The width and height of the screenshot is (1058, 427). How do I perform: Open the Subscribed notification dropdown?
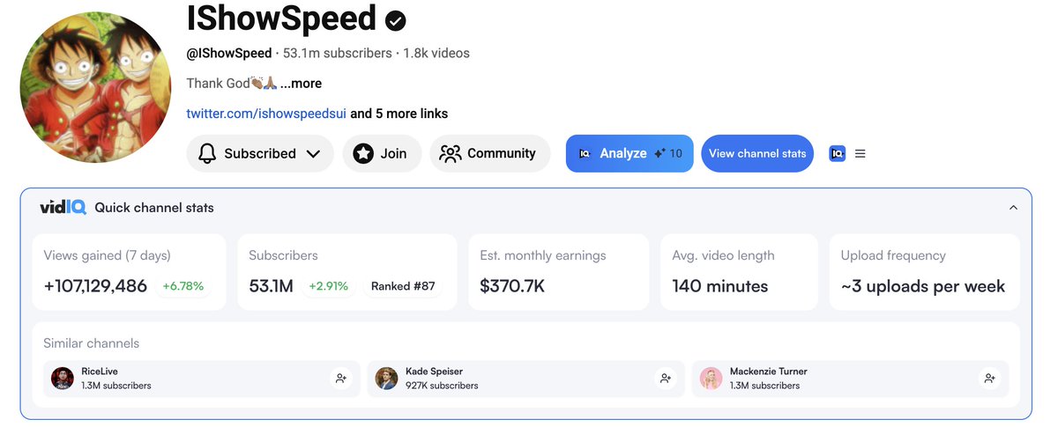260,153
